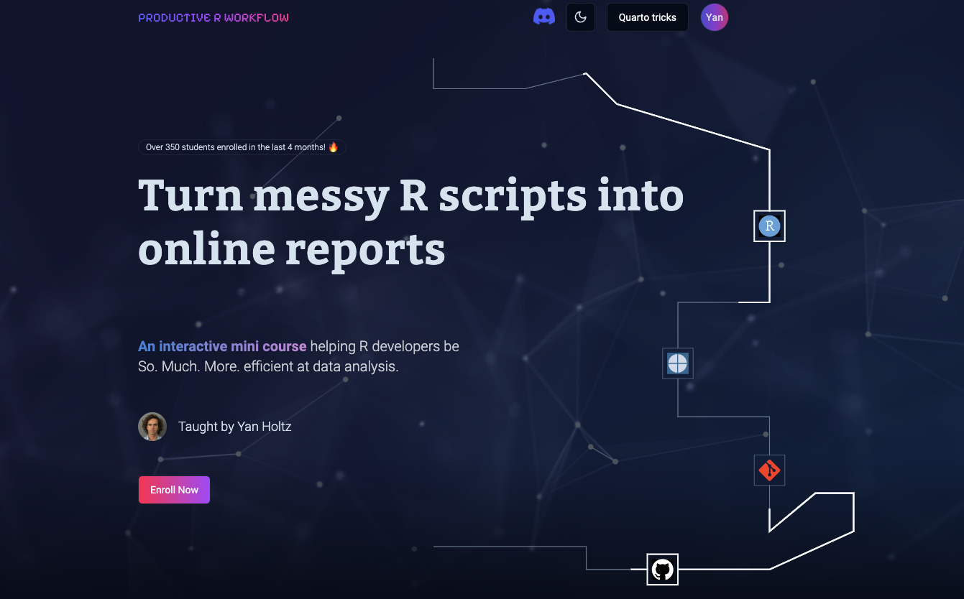Viewport: 964px width, 599px height.
Task: Open the Discord community link
Action: point(543,17)
